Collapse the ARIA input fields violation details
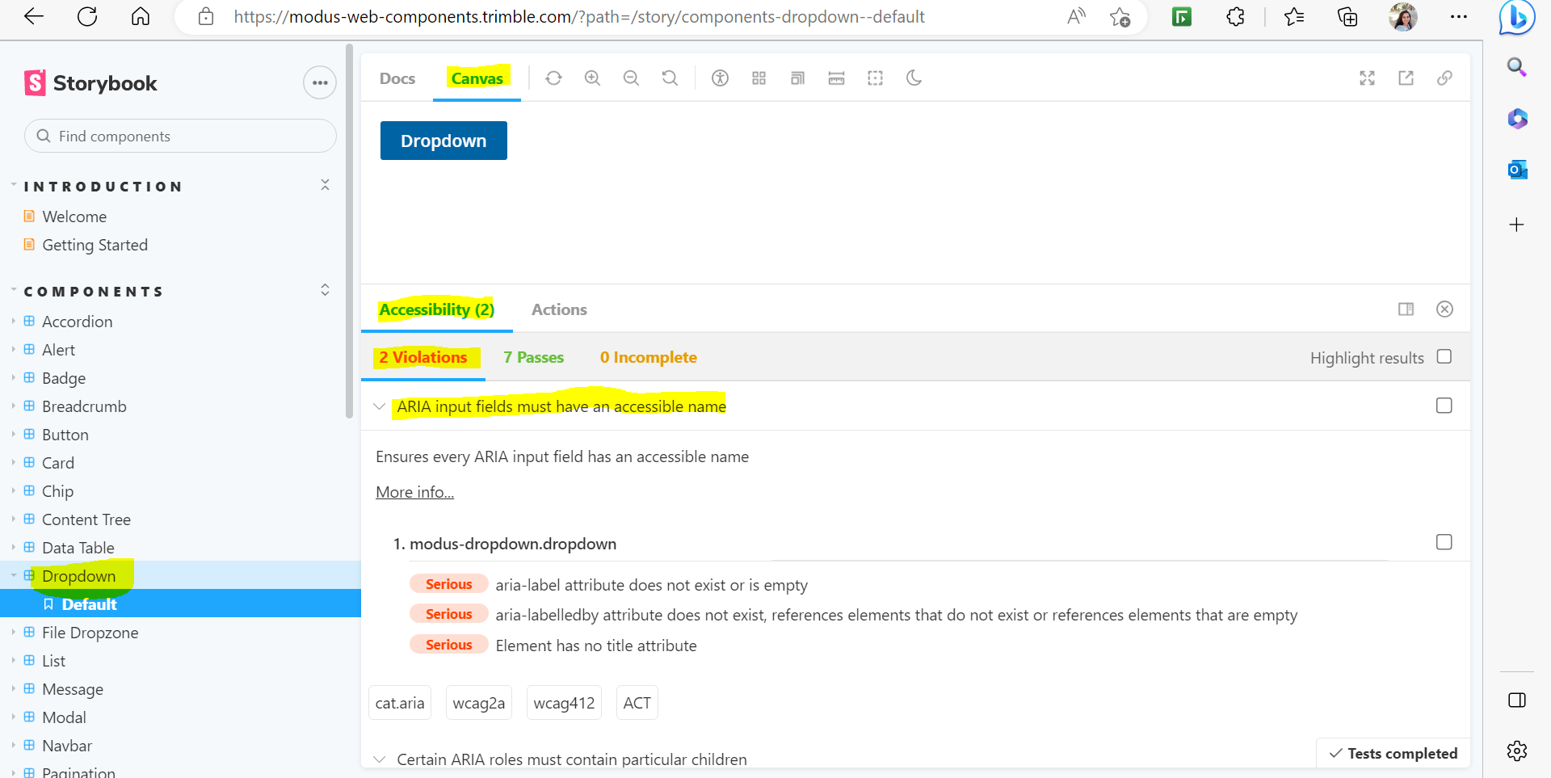This screenshot has height=778, width=1551. (380, 406)
